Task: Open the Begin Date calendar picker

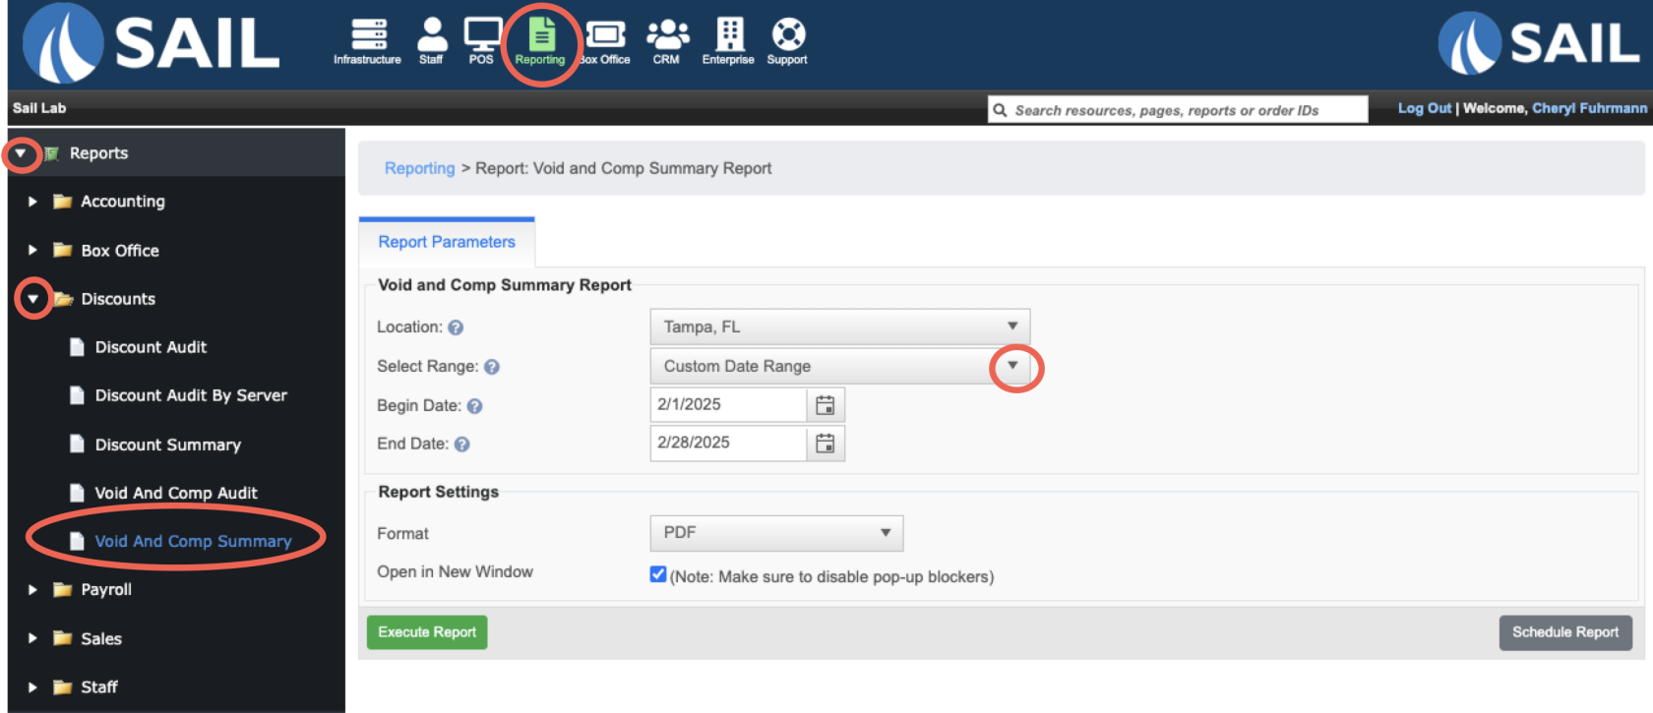Action: click(x=826, y=405)
